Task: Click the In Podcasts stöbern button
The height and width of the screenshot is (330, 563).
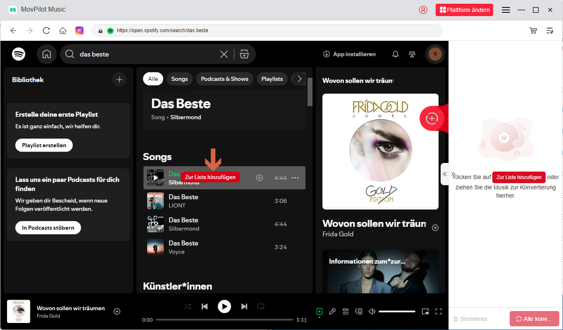Action: [48, 228]
